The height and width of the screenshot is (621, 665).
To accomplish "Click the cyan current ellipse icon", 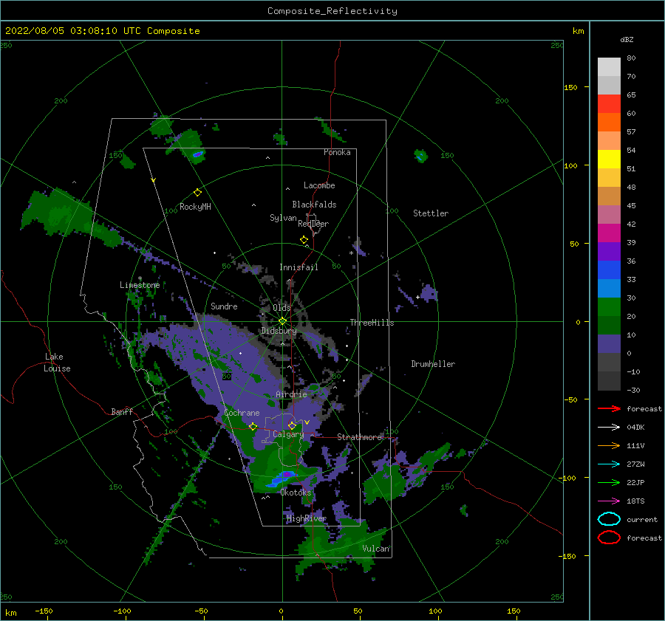I will (609, 519).
